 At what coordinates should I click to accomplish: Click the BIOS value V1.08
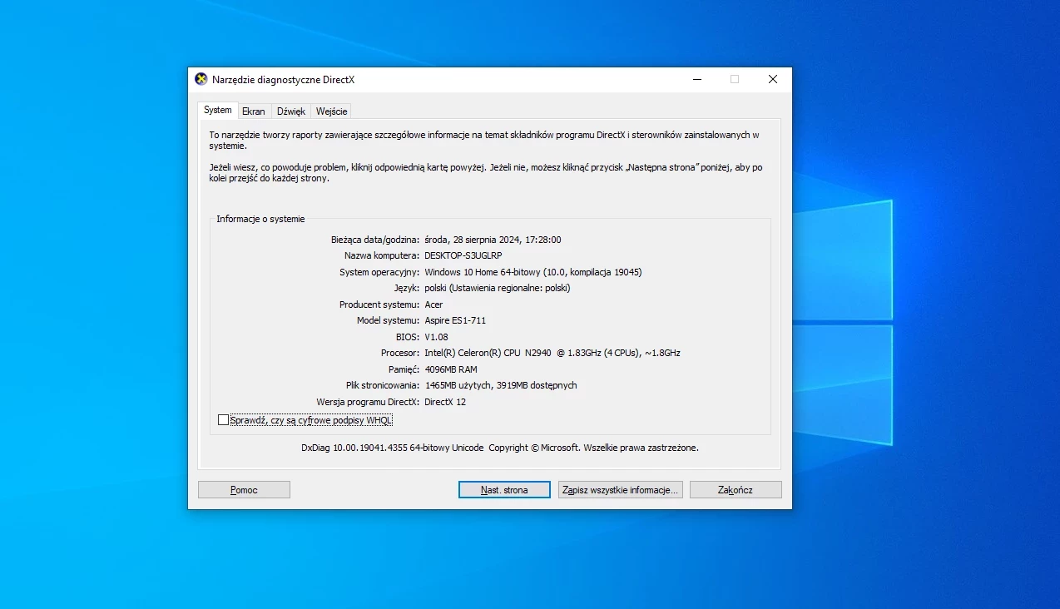click(x=436, y=337)
